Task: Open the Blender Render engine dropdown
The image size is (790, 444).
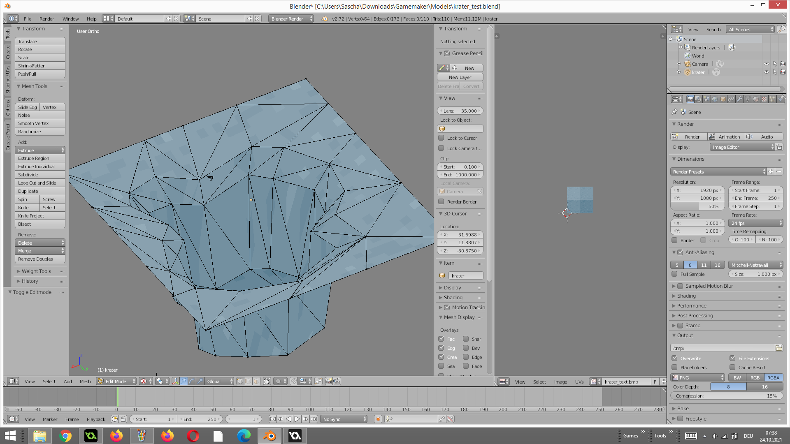Action: tap(291, 19)
